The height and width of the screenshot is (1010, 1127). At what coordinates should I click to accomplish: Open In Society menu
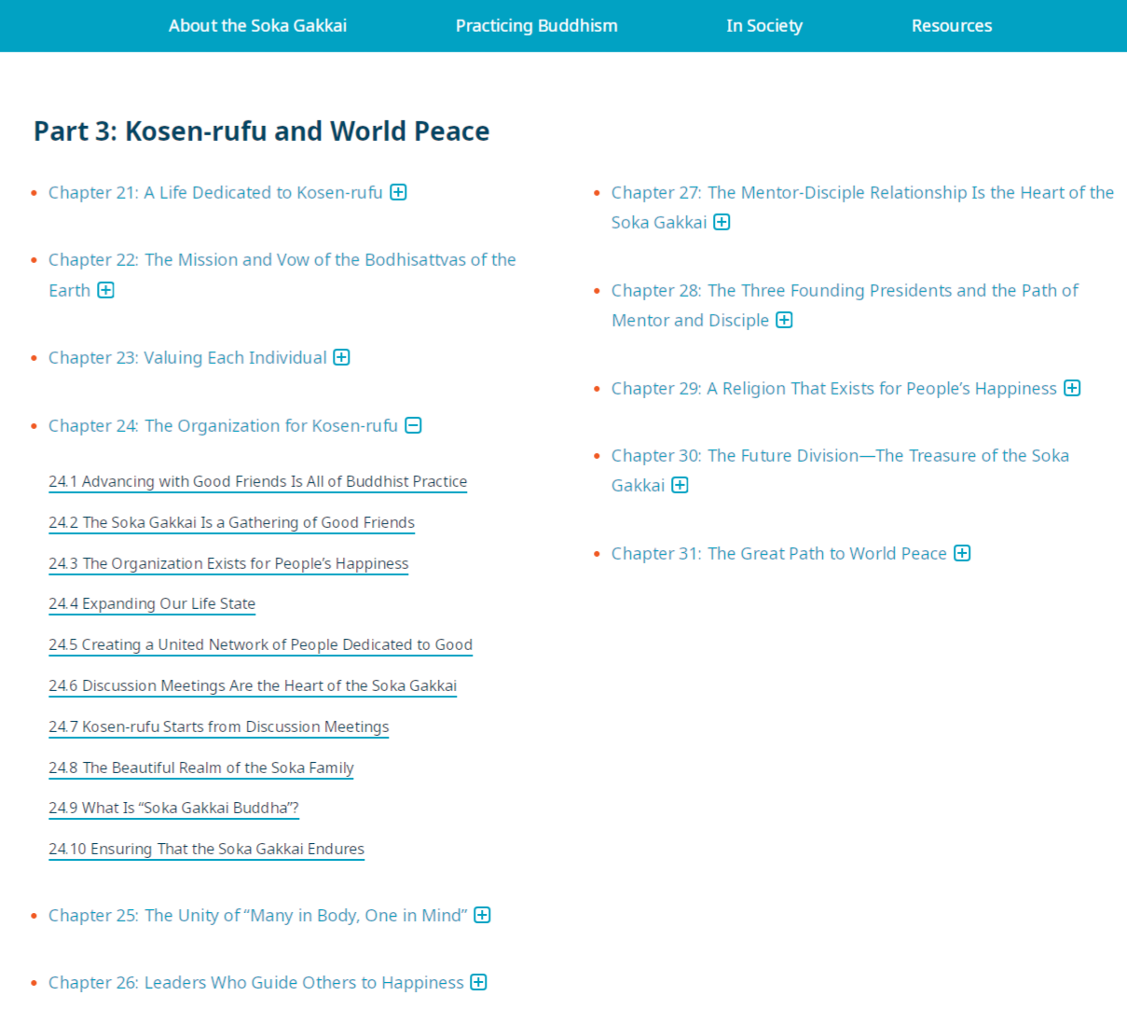(x=764, y=26)
